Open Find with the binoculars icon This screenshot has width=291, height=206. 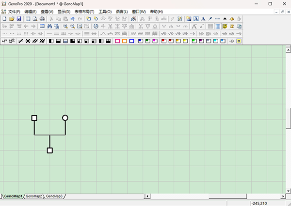pos(49,26)
